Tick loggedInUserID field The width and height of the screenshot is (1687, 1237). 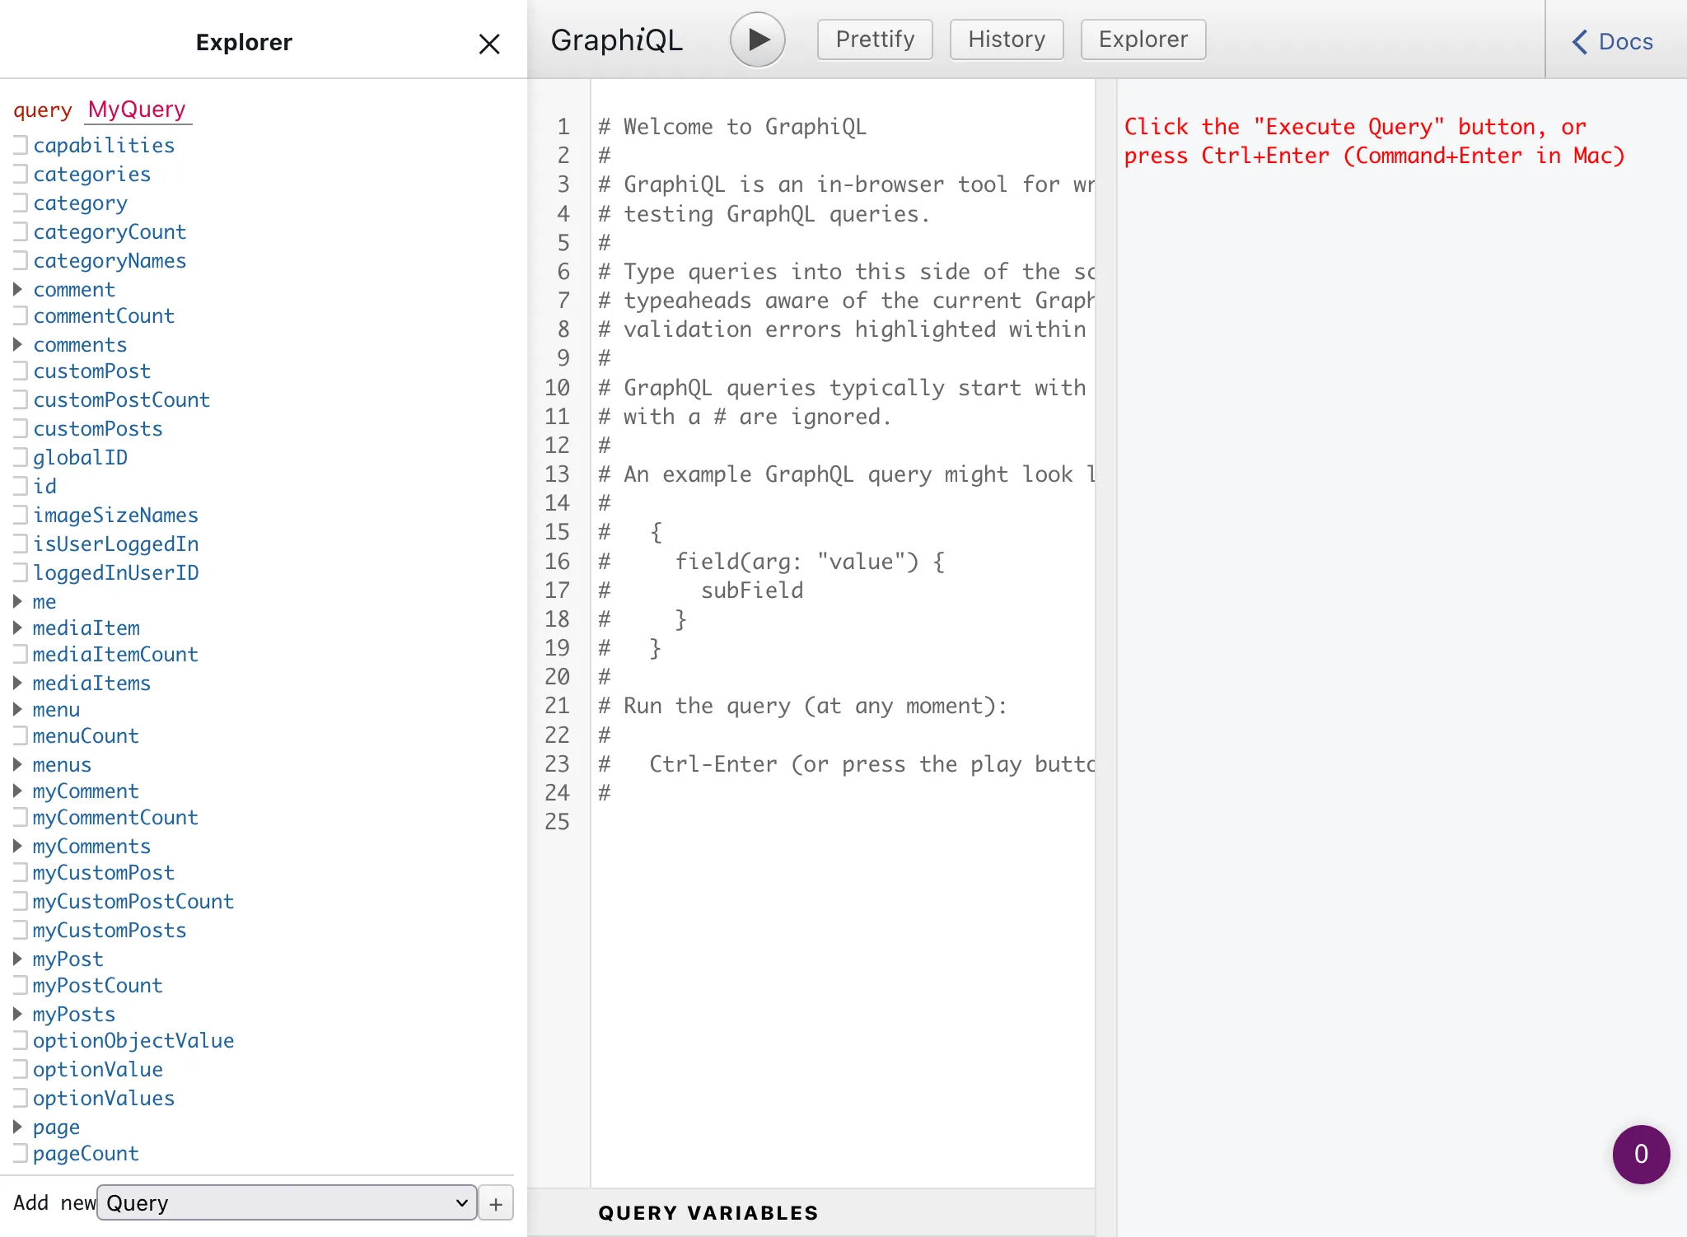[21, 572]
